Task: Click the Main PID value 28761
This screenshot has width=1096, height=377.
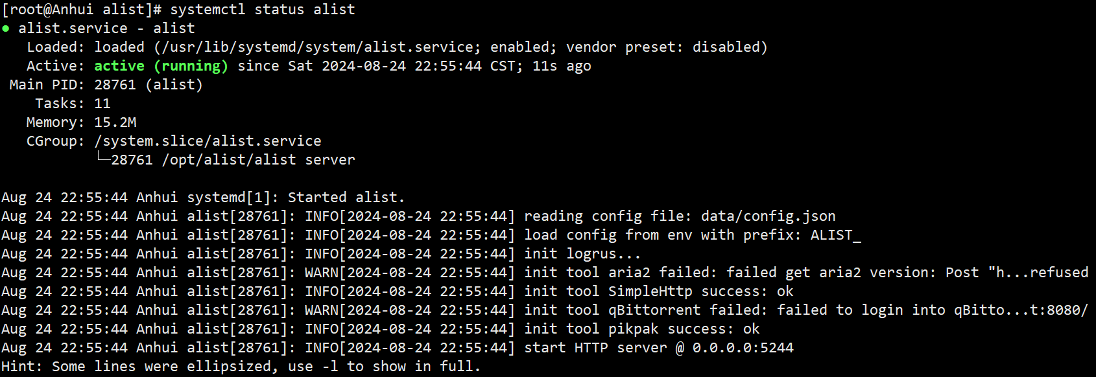Action: point(115,85)
